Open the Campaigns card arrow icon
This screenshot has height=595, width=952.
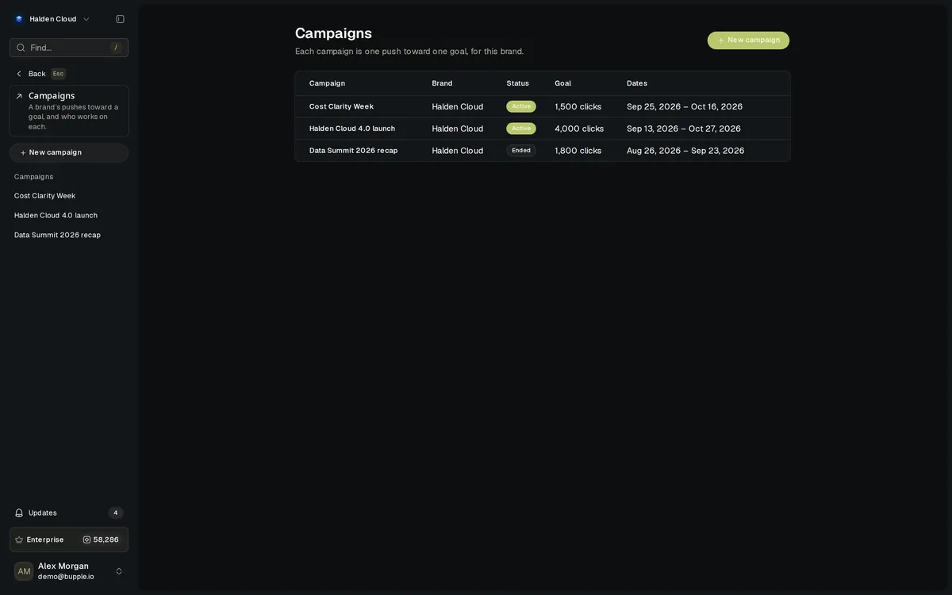[x=19, y=96]
